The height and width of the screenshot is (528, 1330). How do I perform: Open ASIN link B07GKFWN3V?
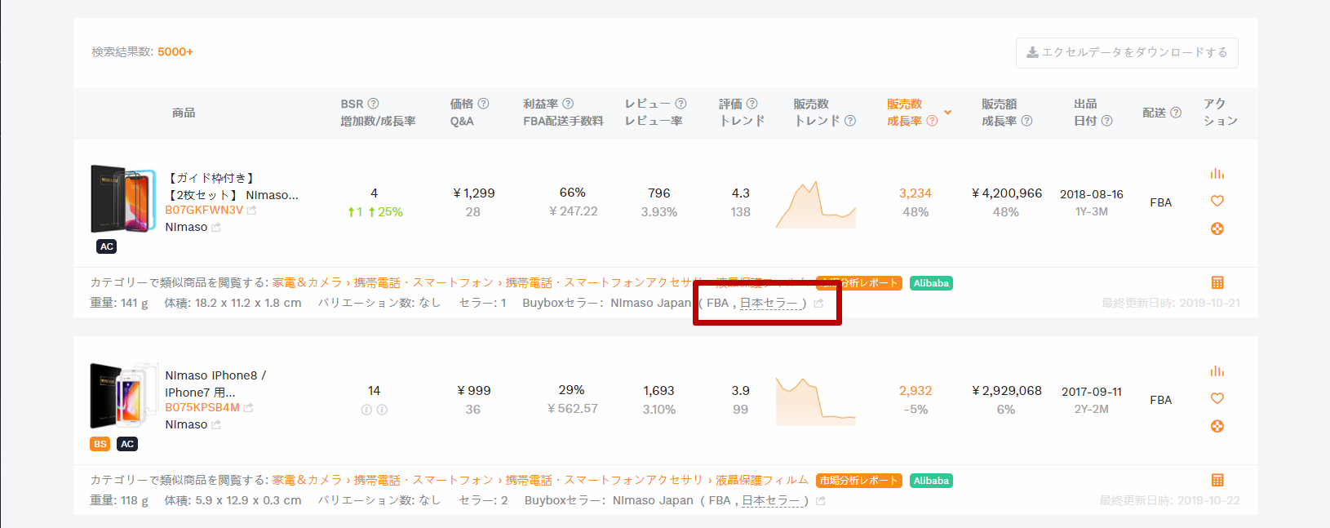(x=204, y=210)
